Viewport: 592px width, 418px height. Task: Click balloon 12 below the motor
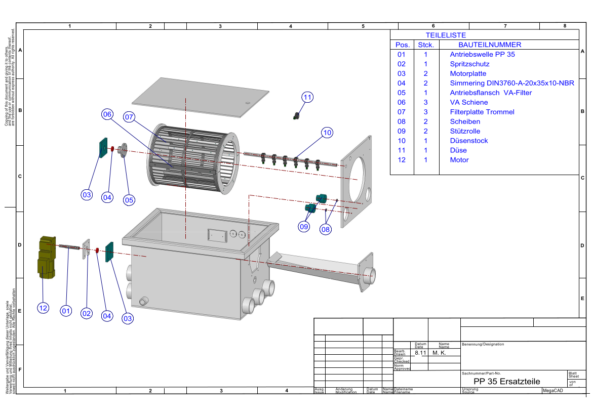click(x=44, y=307)
